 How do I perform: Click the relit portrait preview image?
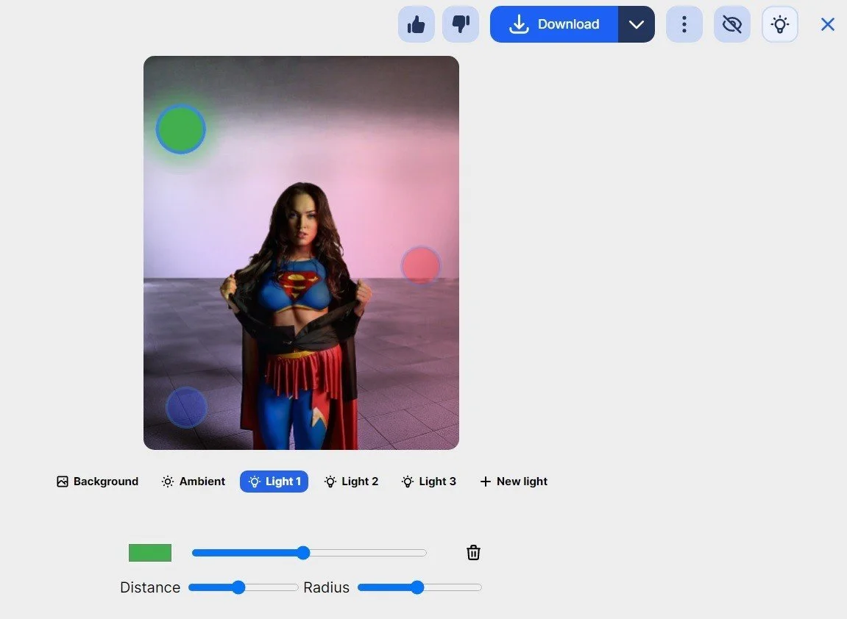tap(301, 253)
